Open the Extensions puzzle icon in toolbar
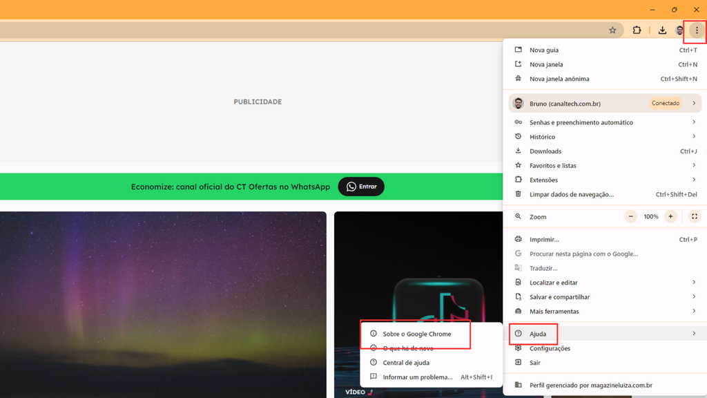 [x=637, y=30]
